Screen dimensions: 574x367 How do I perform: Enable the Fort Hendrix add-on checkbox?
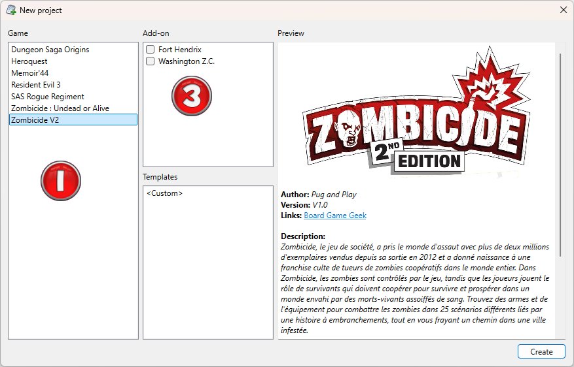tap(150, 49)
